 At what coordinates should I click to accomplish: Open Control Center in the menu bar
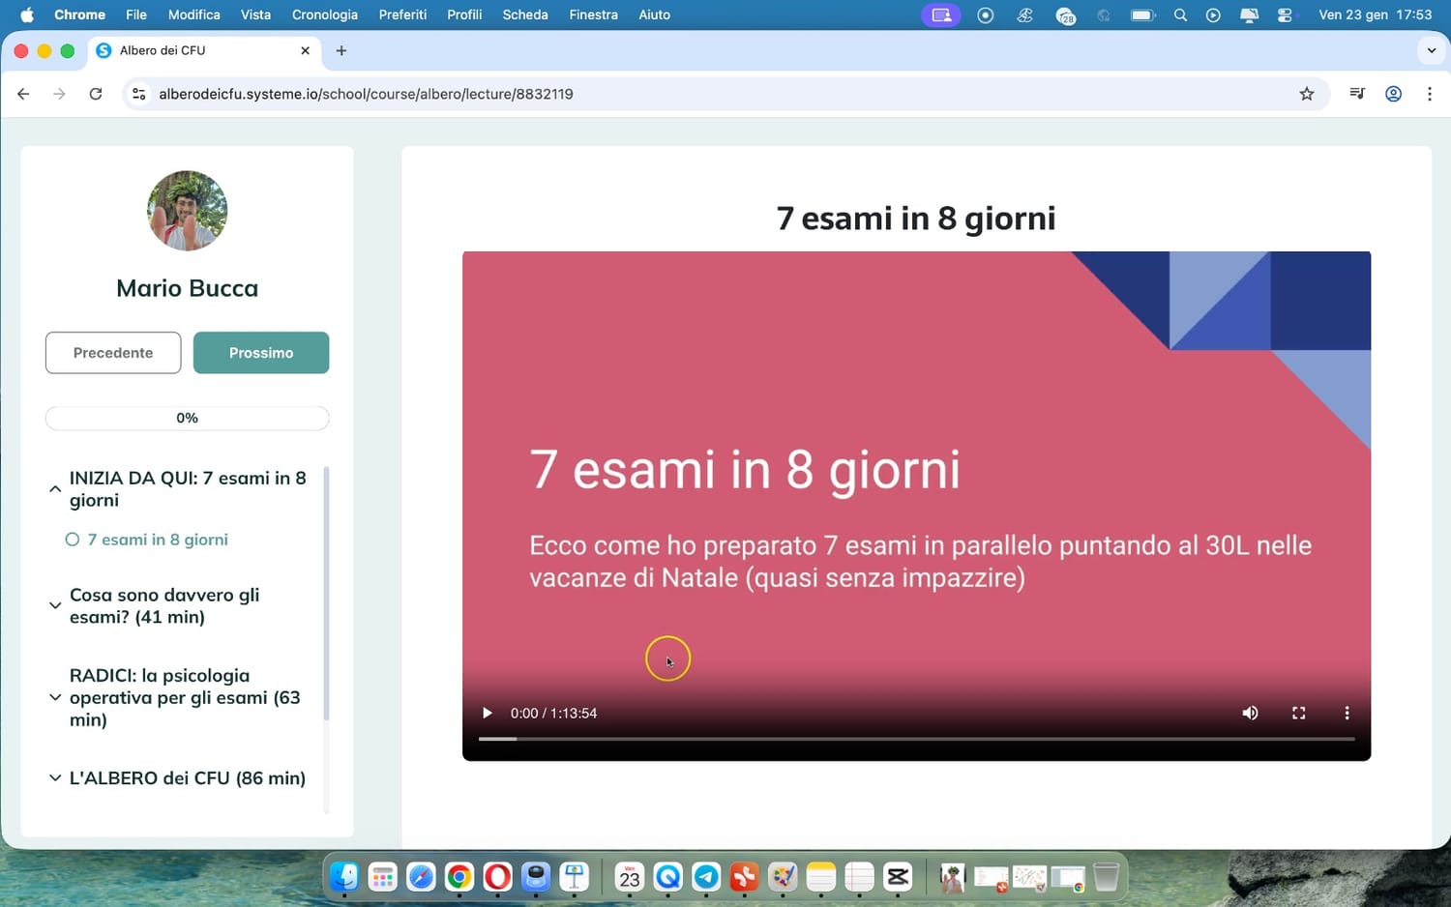coord(1285,15)
